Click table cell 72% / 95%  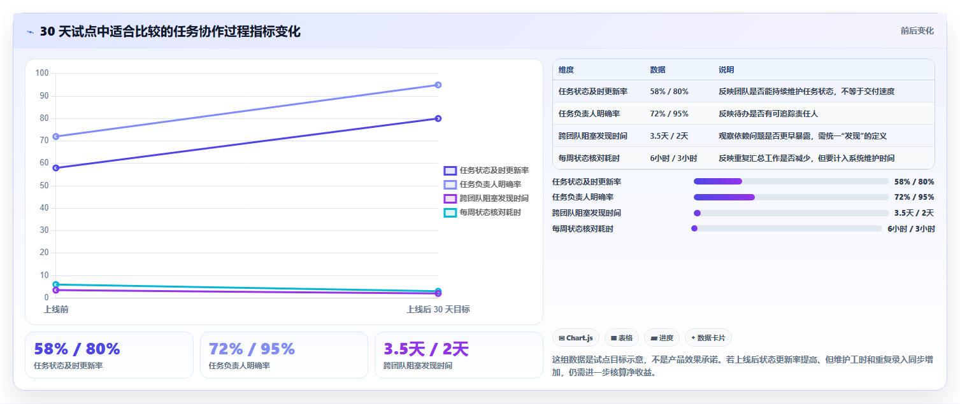coord(670,114)
